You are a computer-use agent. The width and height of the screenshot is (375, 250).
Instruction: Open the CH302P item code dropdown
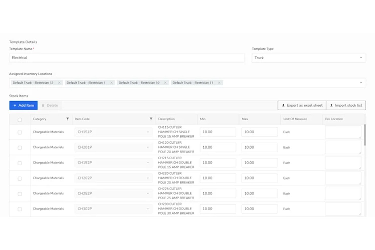pos(114,209)
